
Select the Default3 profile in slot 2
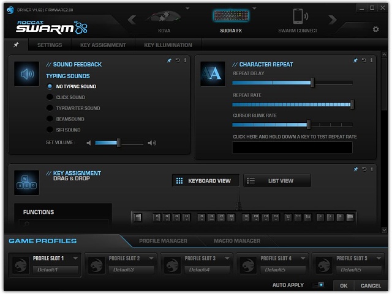pos(131,270)
